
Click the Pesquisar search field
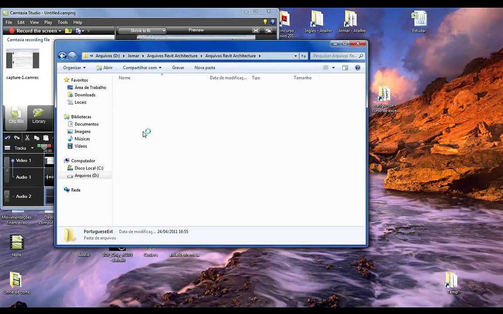pyautogui.click(x=338, y=56)
